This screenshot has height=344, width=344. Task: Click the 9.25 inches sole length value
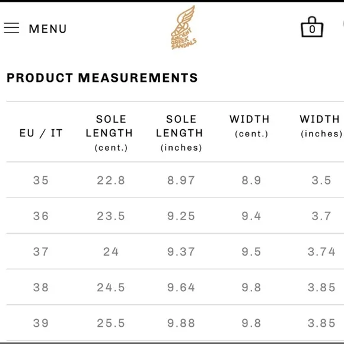pyautogui.click(x=181, y=216)
